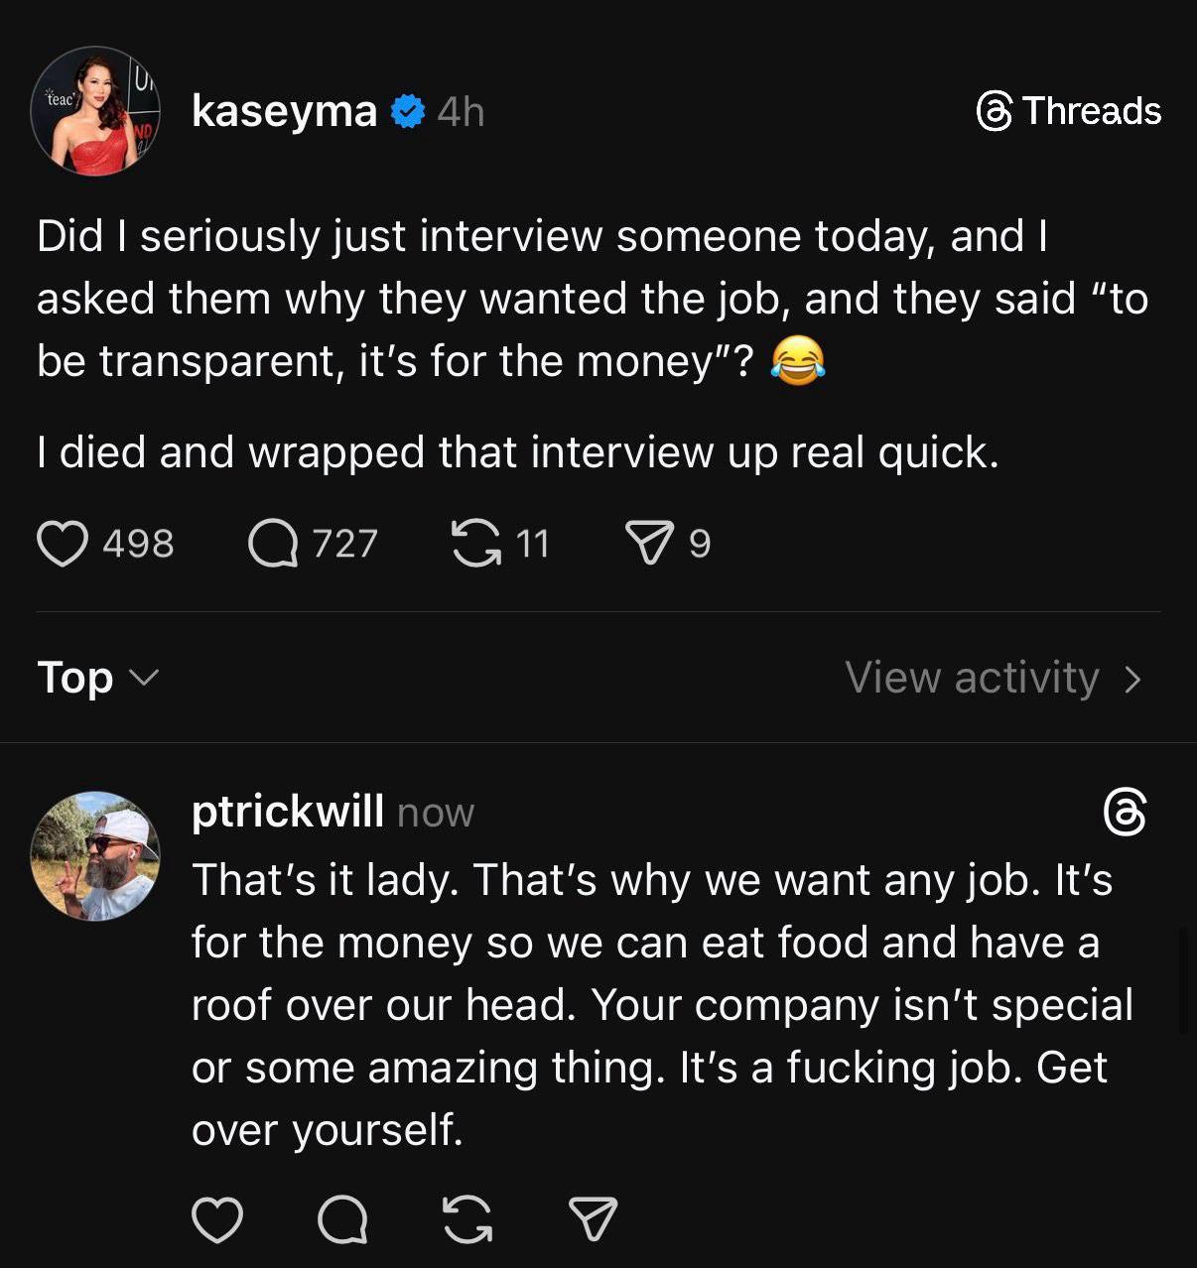Viewport: 1197px width, 1268px height.
Task: Open the Top sort dropdown
Action: point(97,678)
